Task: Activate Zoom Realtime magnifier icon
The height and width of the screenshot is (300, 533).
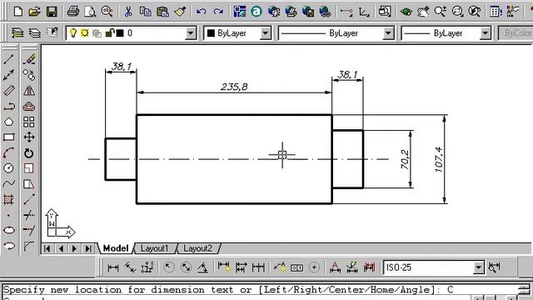Action: (x=441, y=12)
